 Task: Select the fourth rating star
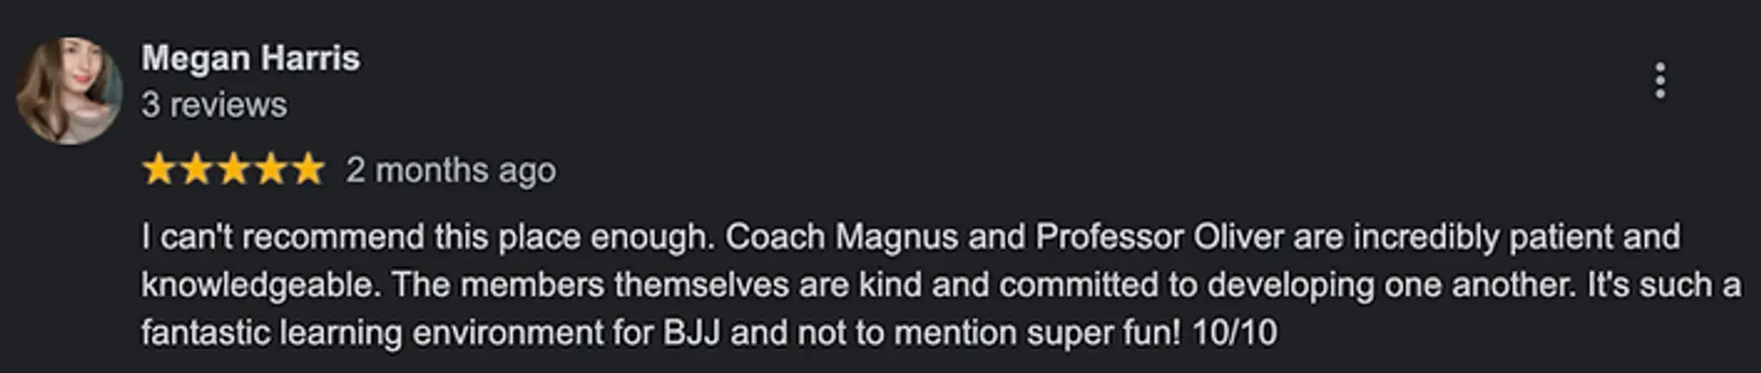point(271,169)
